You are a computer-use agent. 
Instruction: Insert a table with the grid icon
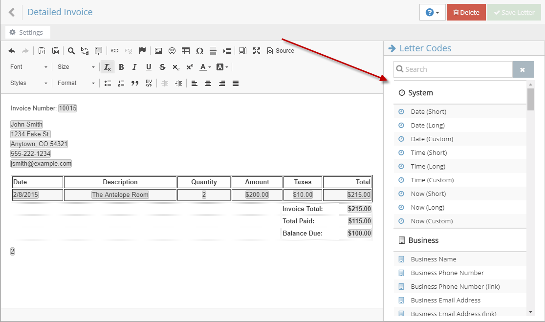(186, 51)
